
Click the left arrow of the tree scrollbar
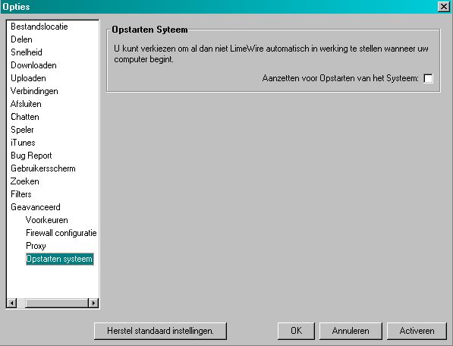pyautogui.click(x=12, y=303)
